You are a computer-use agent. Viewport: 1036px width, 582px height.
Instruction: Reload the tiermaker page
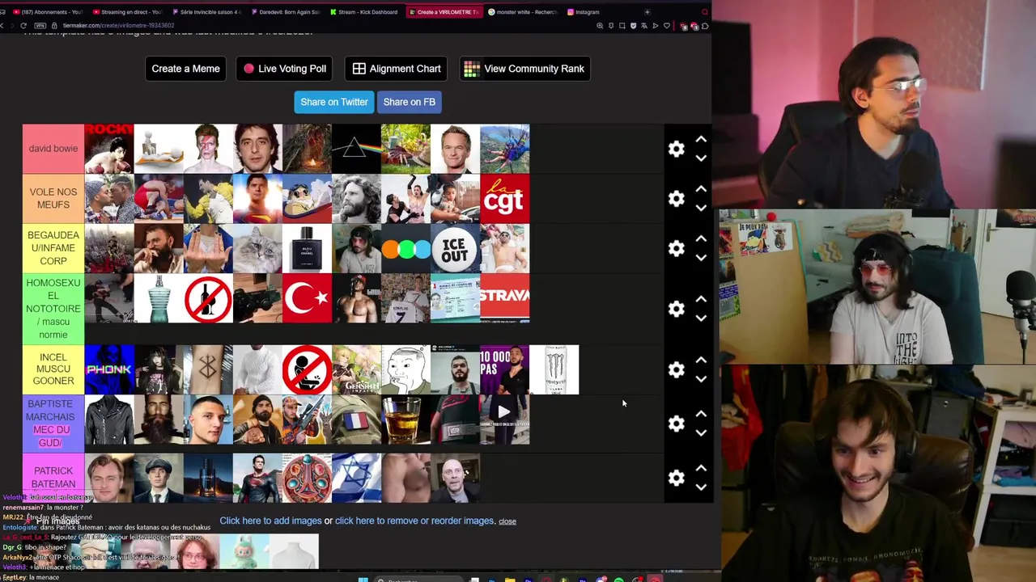(x=23, y=26)
